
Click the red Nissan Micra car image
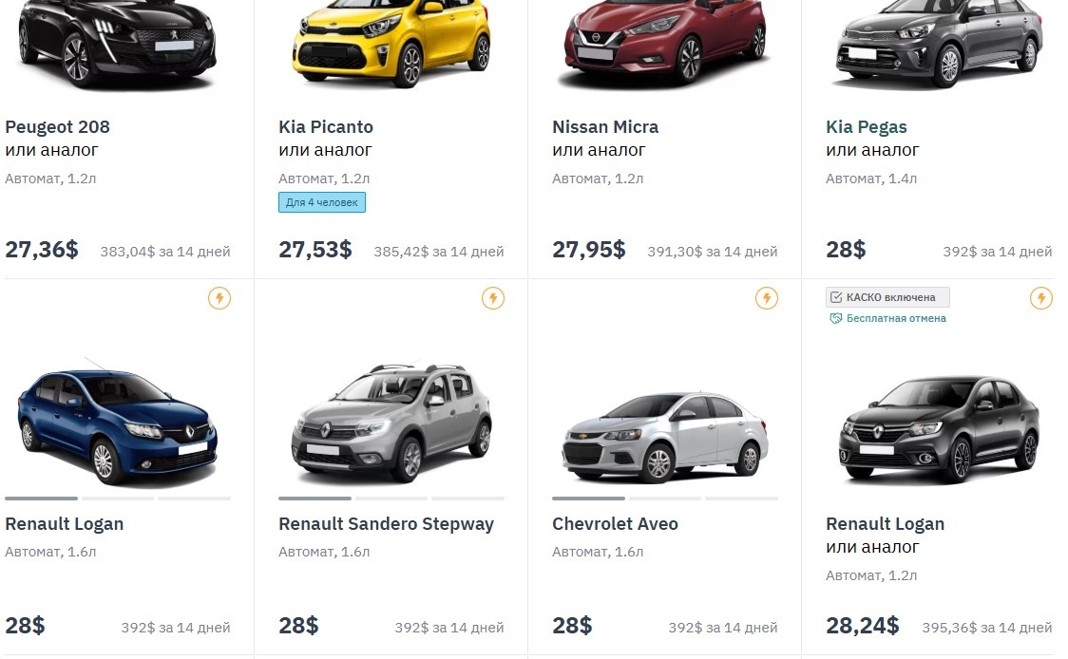point(664,43)
